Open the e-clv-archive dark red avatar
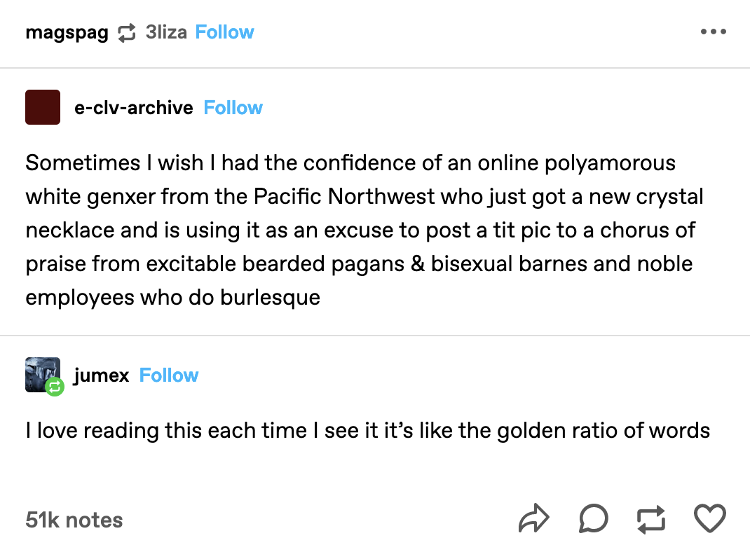The image size is (750, 552). (43, 107)
